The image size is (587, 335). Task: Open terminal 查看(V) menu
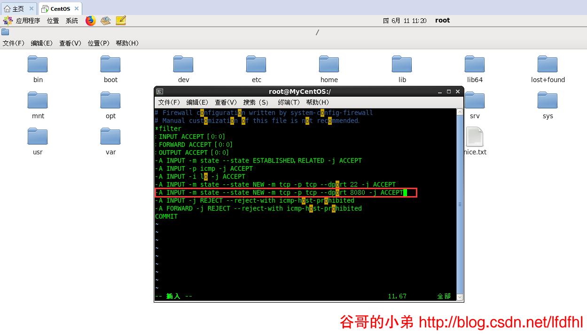(226, 102)
